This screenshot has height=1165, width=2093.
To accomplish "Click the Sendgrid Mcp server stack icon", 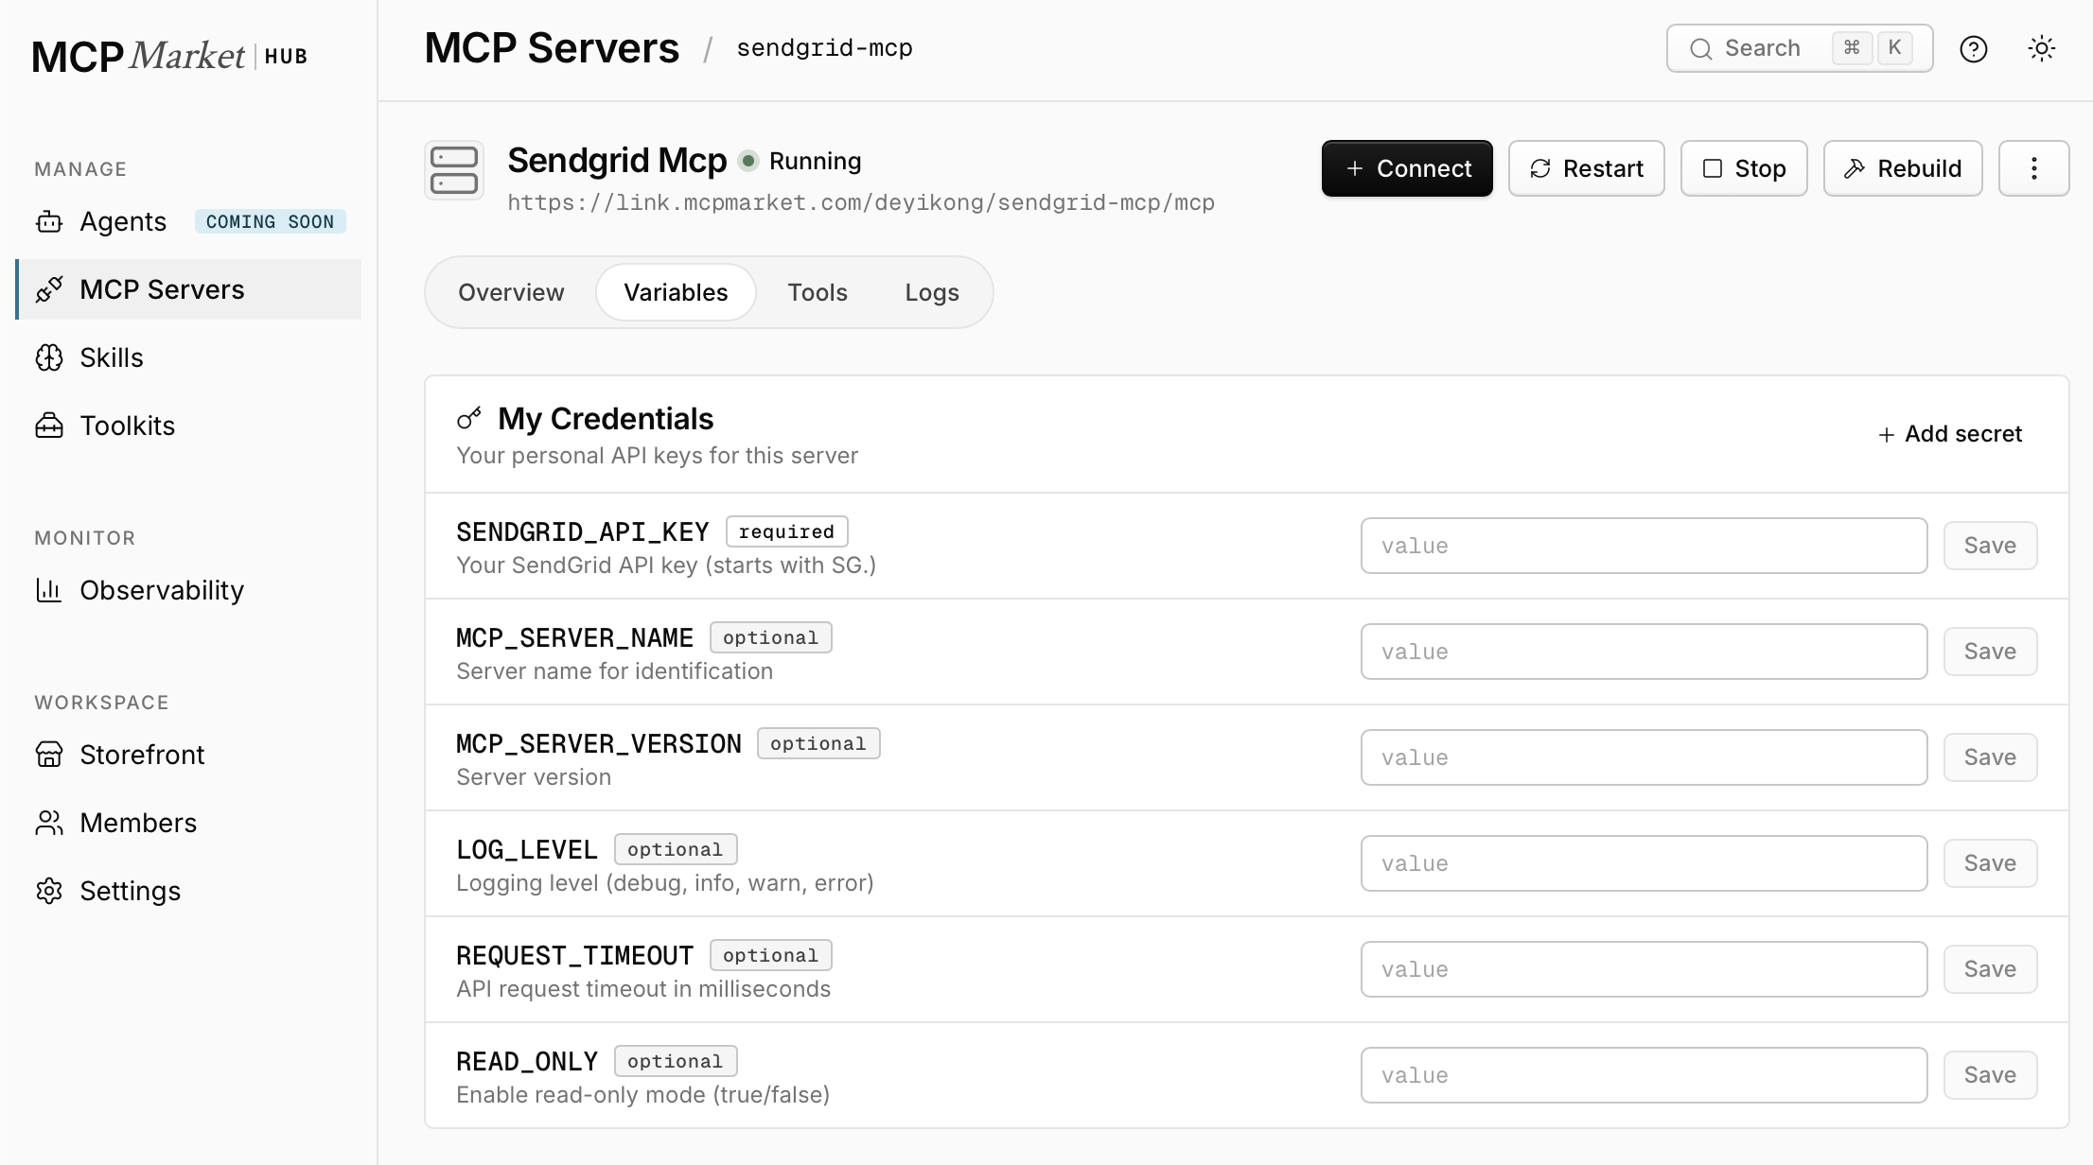I will pos(454,170).
